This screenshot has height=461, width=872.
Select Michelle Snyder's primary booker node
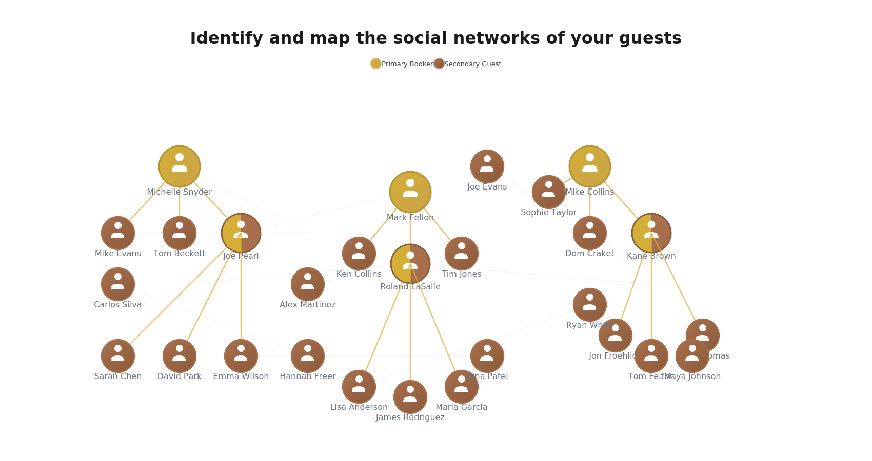pos(180,166)
